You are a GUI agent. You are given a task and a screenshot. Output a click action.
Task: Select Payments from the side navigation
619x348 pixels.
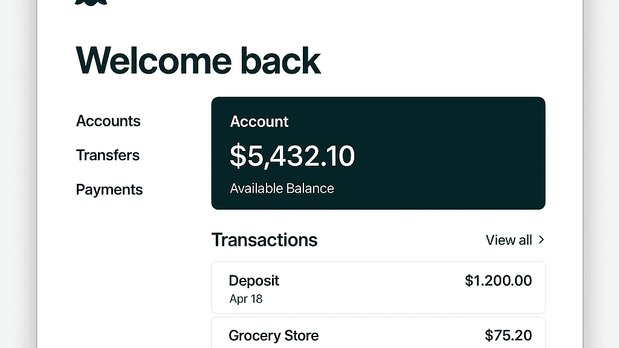109,190
